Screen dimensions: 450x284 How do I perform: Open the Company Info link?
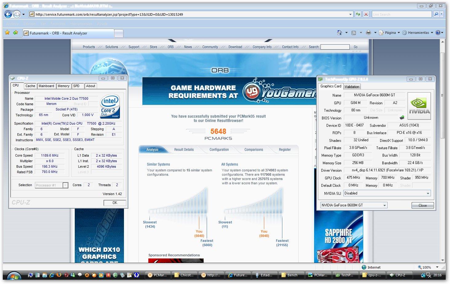click(x=262, y=47)
